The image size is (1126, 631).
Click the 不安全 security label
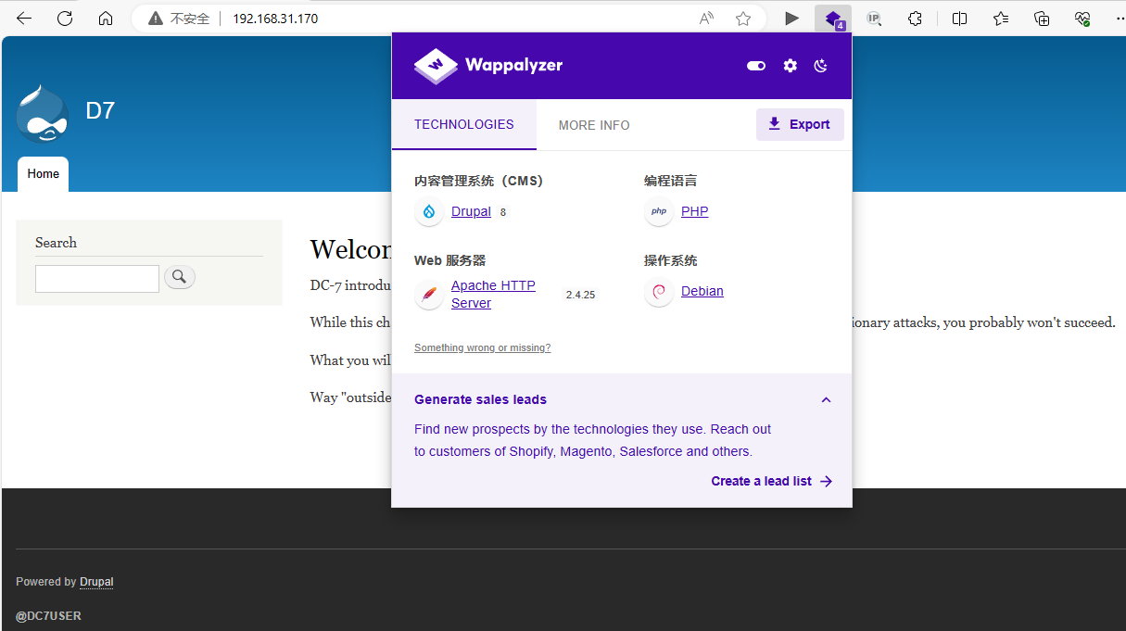(x=190, y=19)
